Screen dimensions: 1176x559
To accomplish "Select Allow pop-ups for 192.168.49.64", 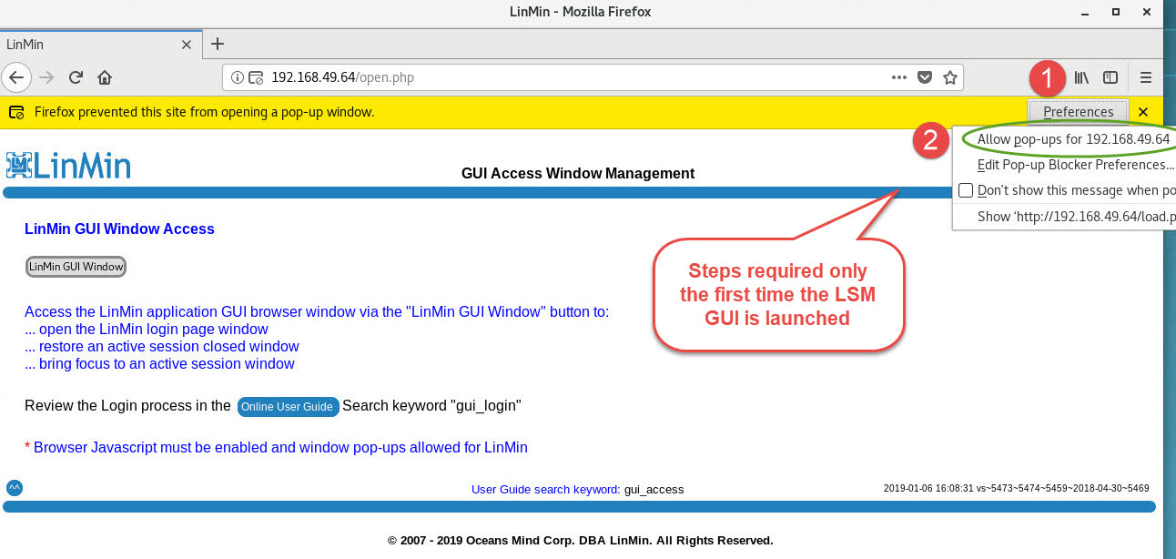I will 1072,139.
